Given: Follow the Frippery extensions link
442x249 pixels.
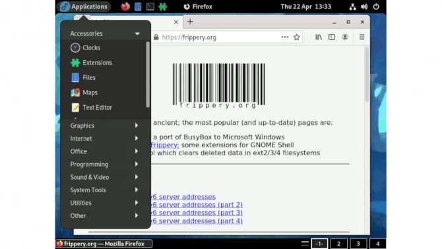Looking at the screenshot, I should pos(165,145).
